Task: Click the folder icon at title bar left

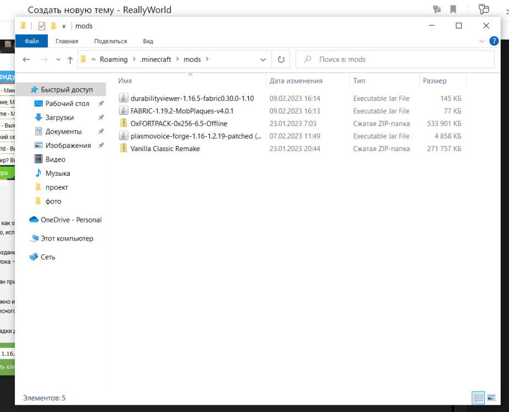Action: click(23, 26)
